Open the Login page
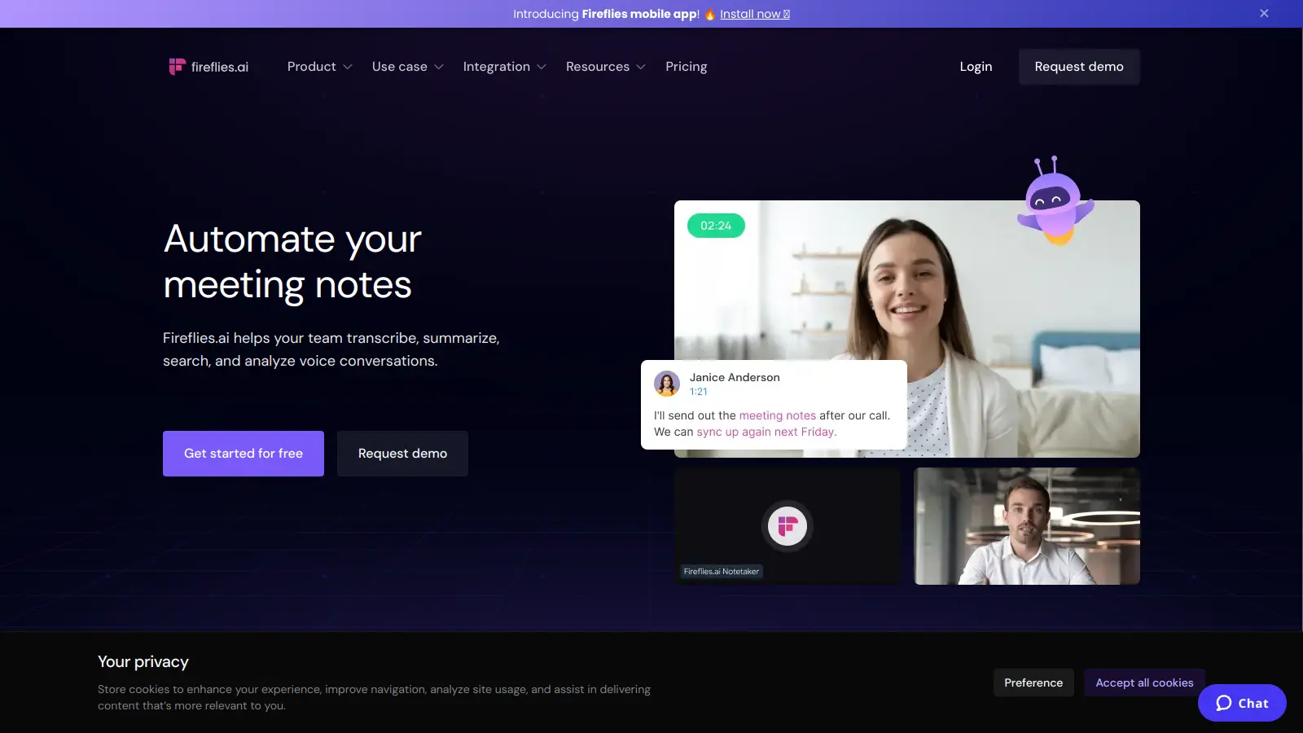1303x733 pixels. tap(976, 67)
